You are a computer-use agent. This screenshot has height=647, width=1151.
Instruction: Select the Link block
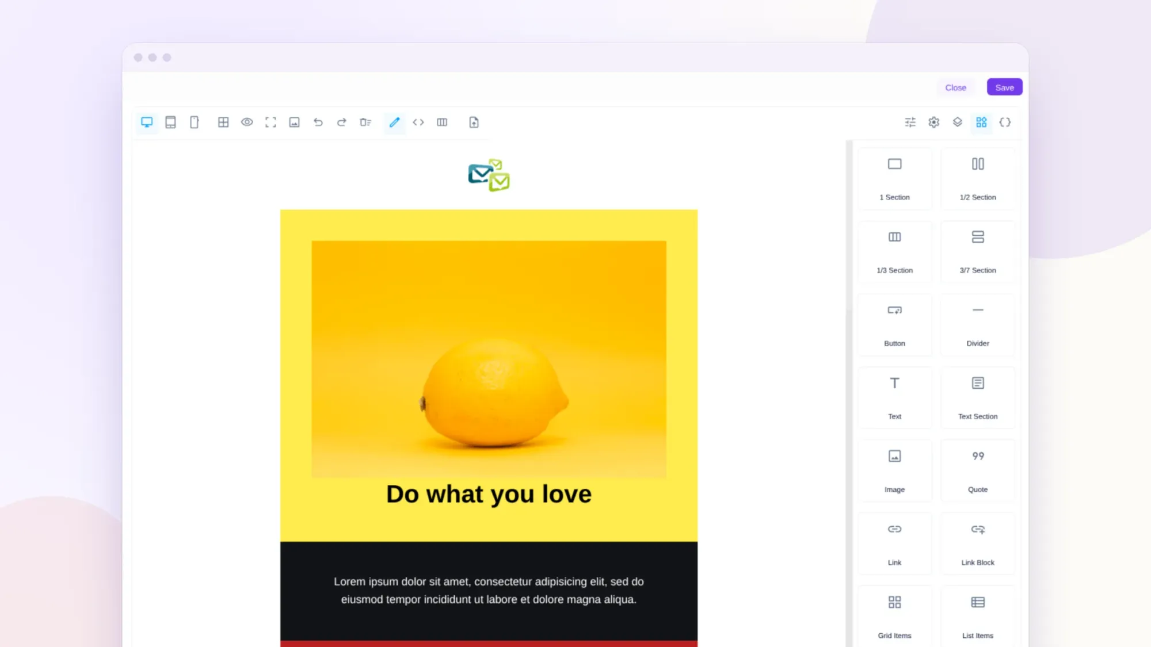click(894, 544)
